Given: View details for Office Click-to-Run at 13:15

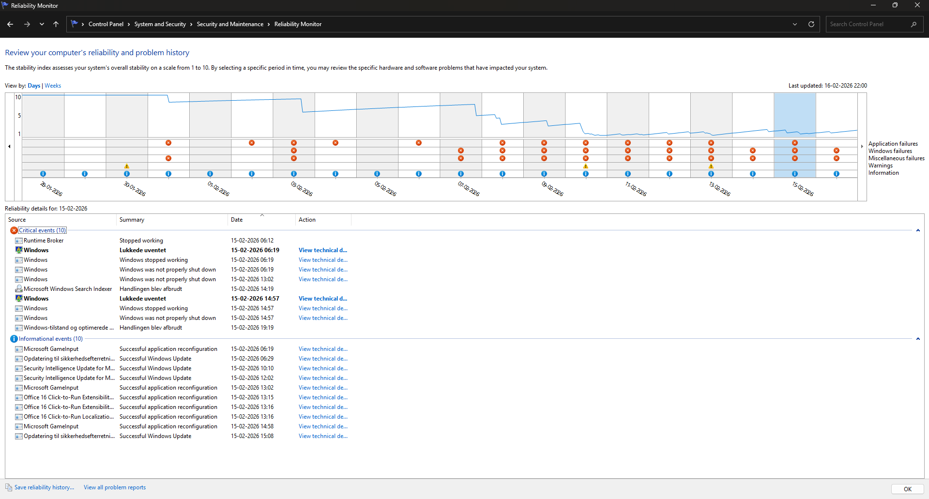Looking at the screenshot, I should pyautogui.click(x=323, y=397).
